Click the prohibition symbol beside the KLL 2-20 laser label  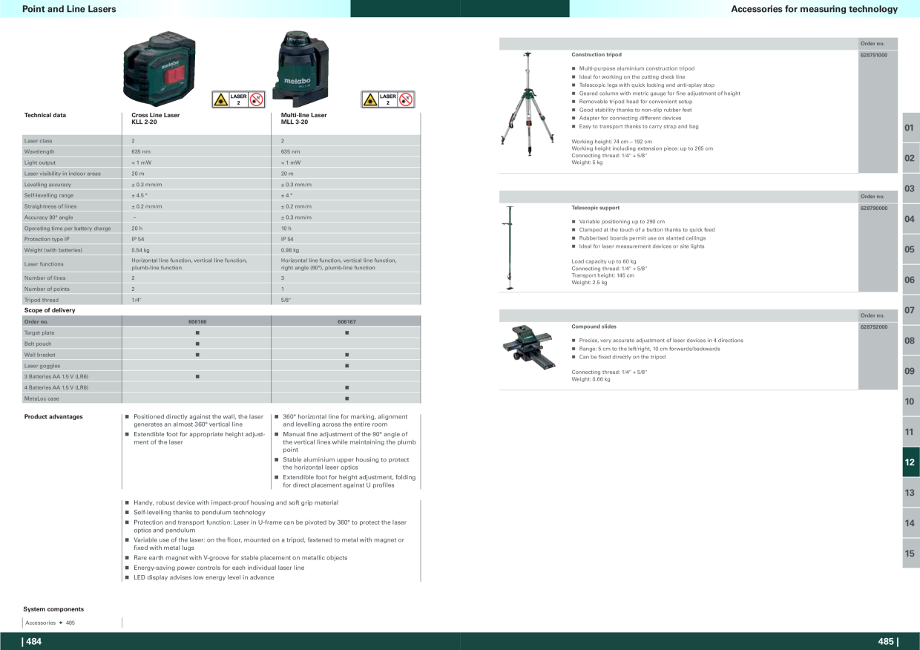(x=257, y=99)
